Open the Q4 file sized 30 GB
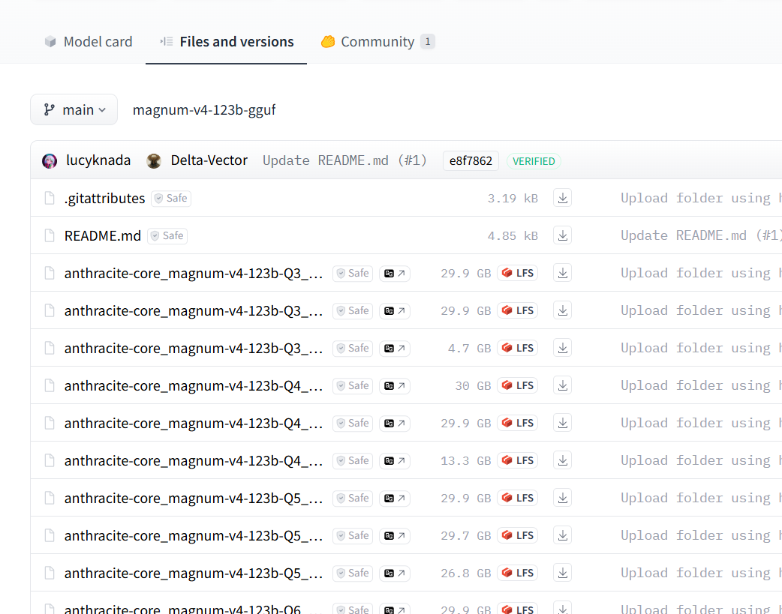 194,385
